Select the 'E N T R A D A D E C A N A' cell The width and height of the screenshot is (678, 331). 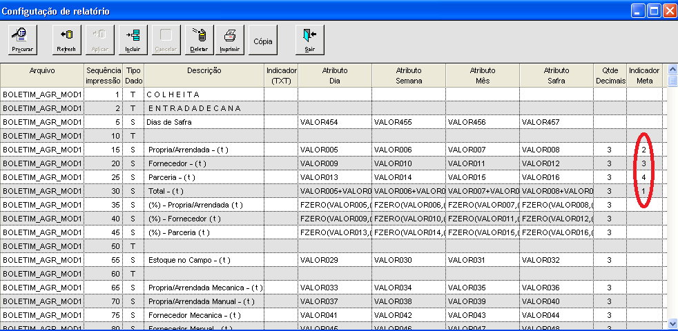204,108
